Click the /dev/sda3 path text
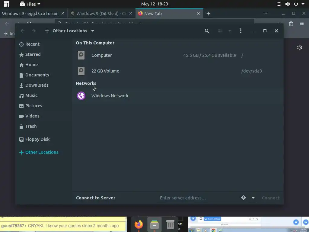The width and height of the screenshot is (309, 232). click(x=252, y=71)
